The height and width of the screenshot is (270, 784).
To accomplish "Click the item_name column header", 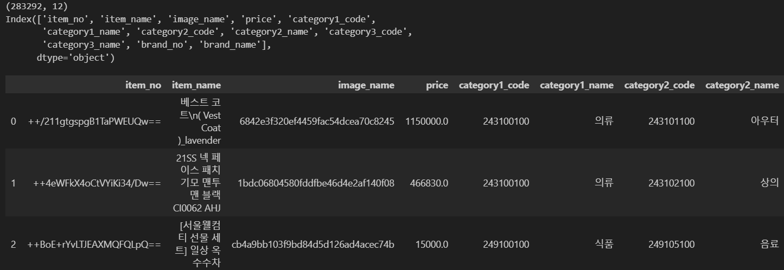I will (x=196, y=85).
